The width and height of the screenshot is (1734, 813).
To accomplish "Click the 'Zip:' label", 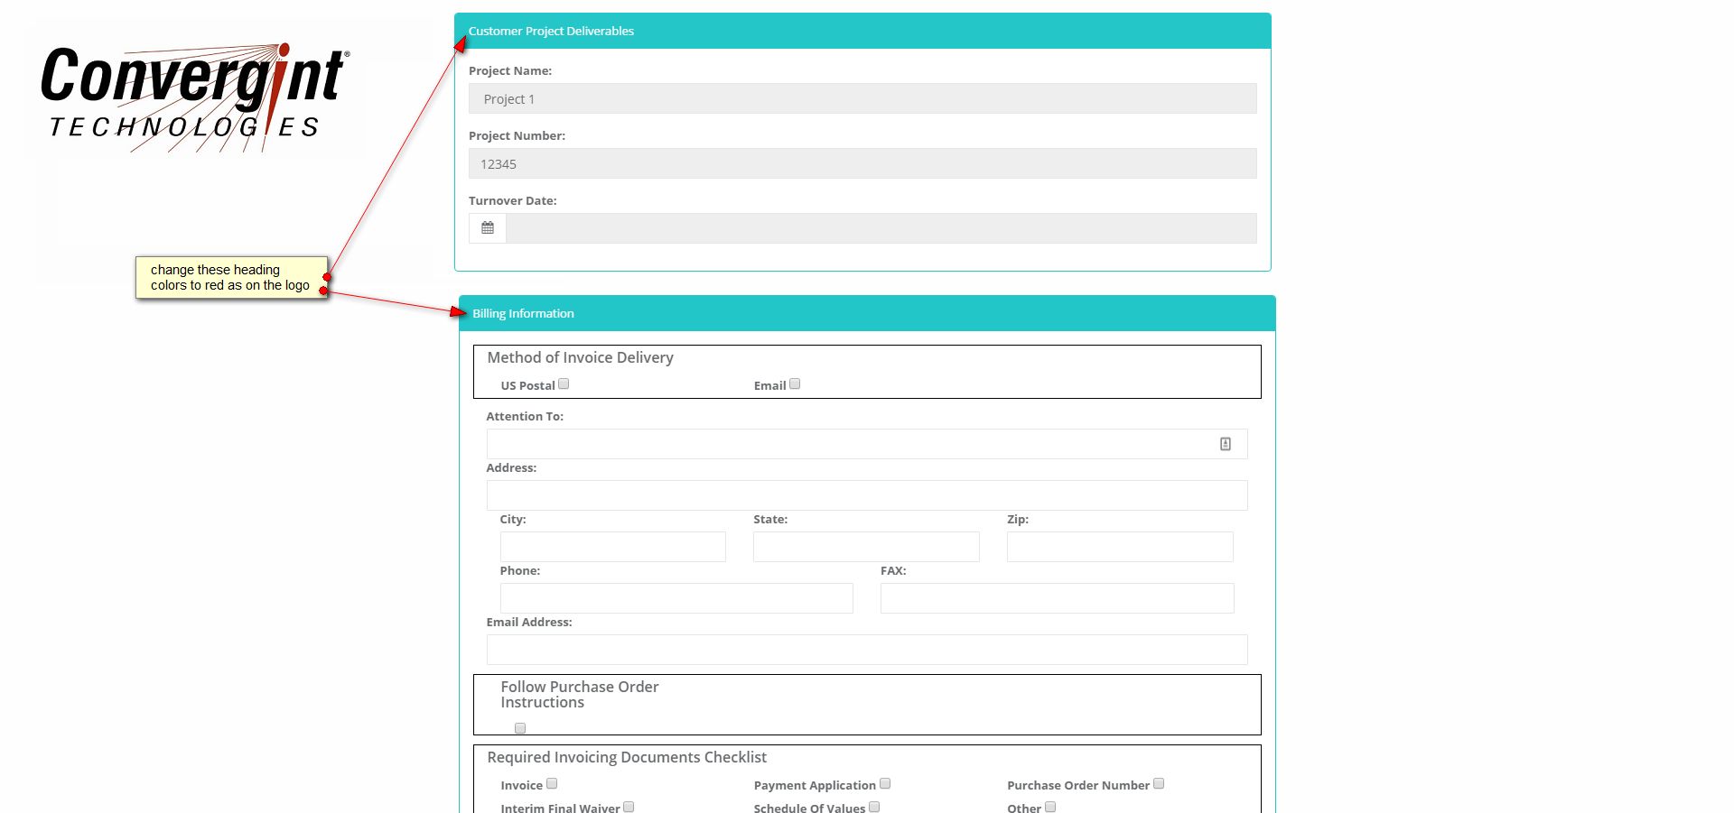I will pyautogui.click(x=1018, y=519).
